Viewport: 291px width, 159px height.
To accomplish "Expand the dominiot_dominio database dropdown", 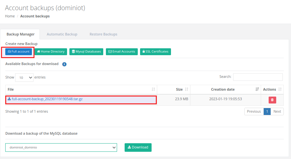I will (61, 148).
